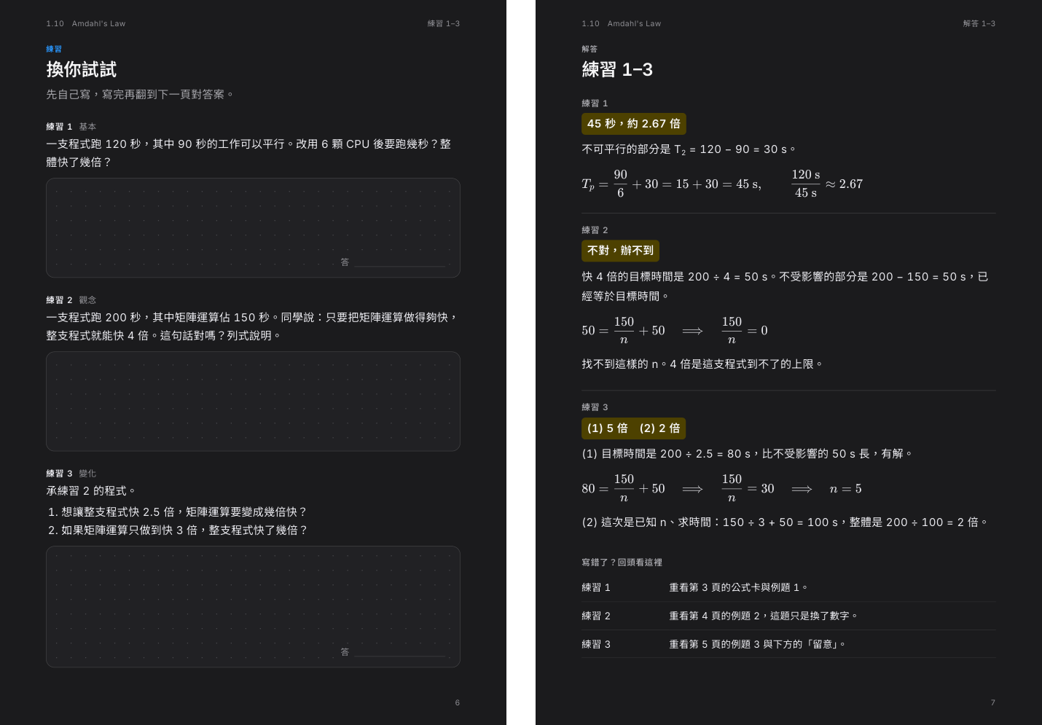Click the dotted answer box under the 練習 1 question
Viewport: 1042px width, 725px height.
click(x=253, y=227)
